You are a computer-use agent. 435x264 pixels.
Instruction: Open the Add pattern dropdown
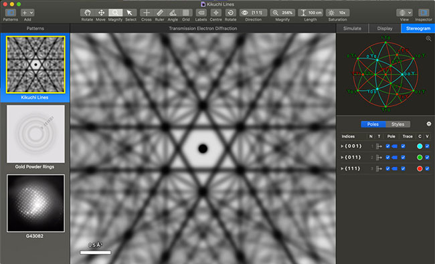tap(27, 13)
